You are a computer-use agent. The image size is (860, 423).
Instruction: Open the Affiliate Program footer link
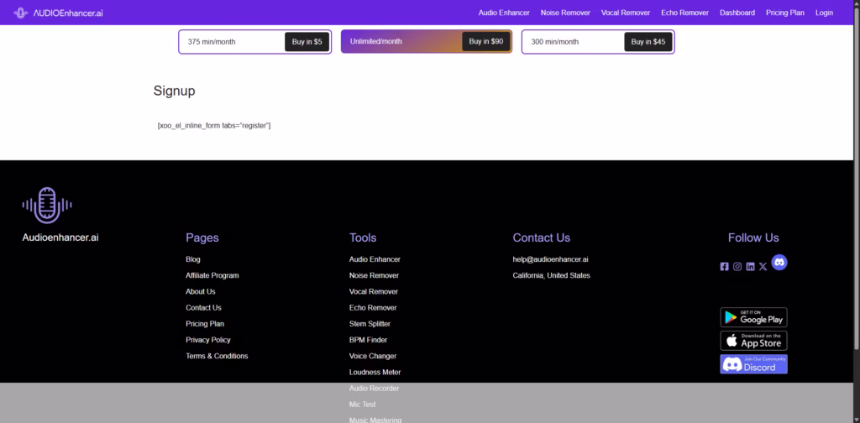tap(212, 275)
